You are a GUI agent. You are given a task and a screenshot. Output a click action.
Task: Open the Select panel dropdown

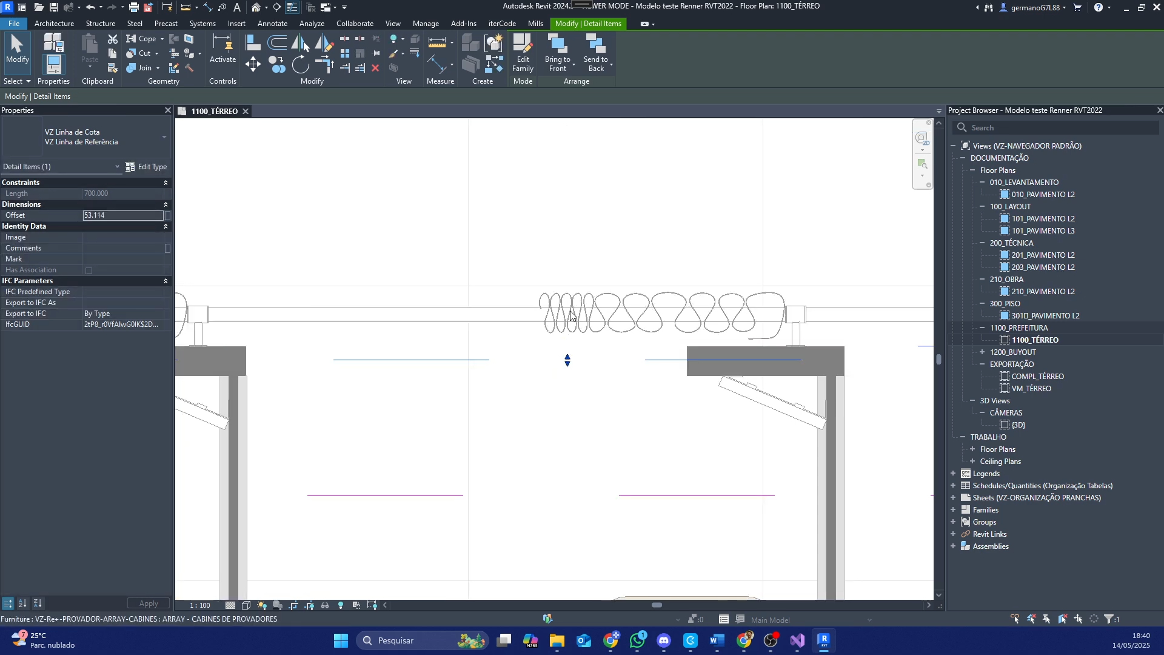(x=16, y=81)
